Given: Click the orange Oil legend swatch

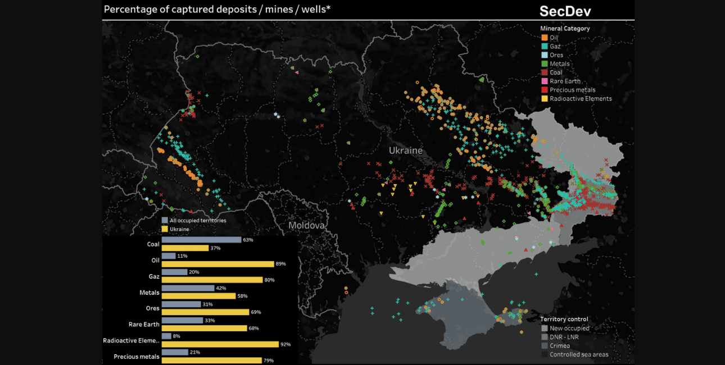Looking at the screenshot, I should (544, 38).
